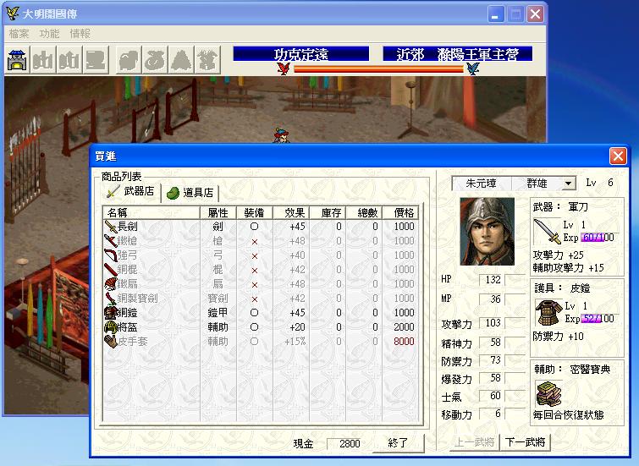
Task: Click the 皮鎧 armor icon
Action: 548,312
